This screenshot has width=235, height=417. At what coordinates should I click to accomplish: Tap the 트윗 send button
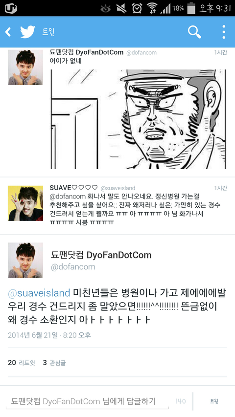pyautogui.click(x=214, y=401)
